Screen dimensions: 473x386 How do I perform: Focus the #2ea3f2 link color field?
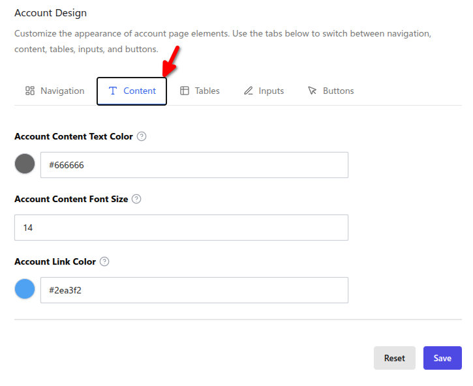click(194, 290)
